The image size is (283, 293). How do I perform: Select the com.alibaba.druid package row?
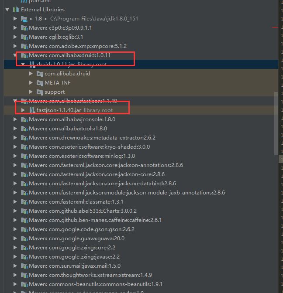point(141,74)
